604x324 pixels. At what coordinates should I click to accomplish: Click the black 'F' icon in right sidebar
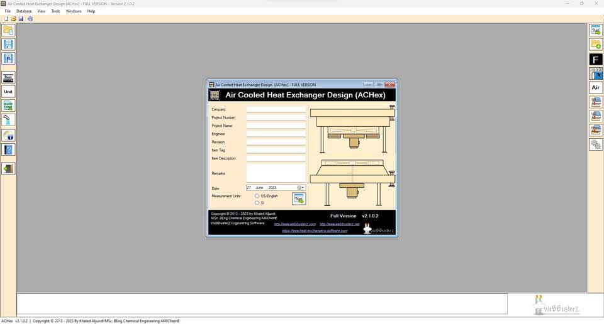(x=596, y=59)
